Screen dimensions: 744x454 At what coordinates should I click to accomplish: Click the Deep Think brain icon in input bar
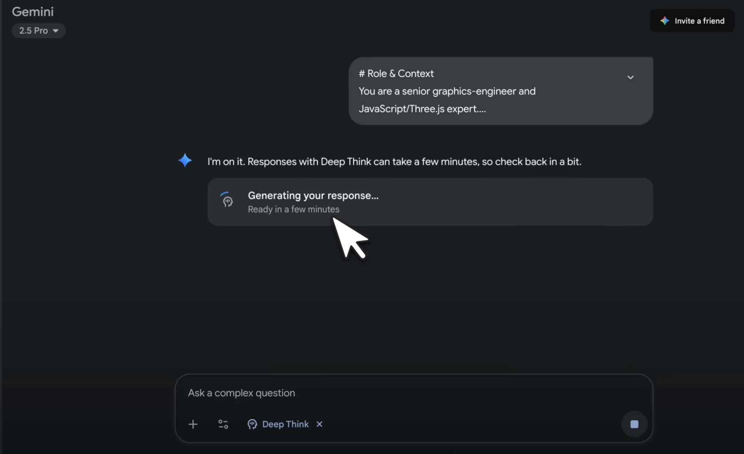[x=252, y=424]
